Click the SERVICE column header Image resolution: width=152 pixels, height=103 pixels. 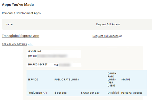33,79
